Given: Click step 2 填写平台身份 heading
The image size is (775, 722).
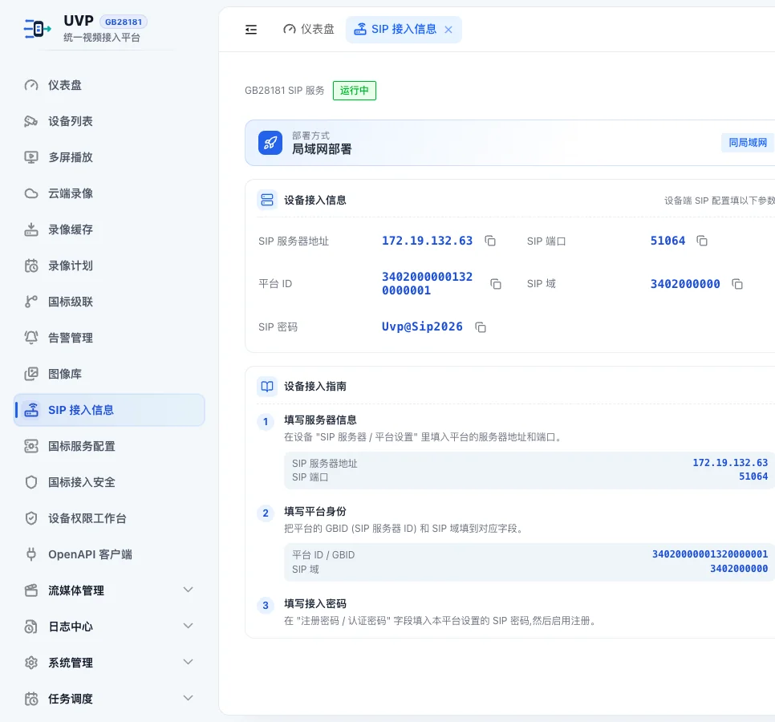Looking at the screenshot, I should 314,511.
